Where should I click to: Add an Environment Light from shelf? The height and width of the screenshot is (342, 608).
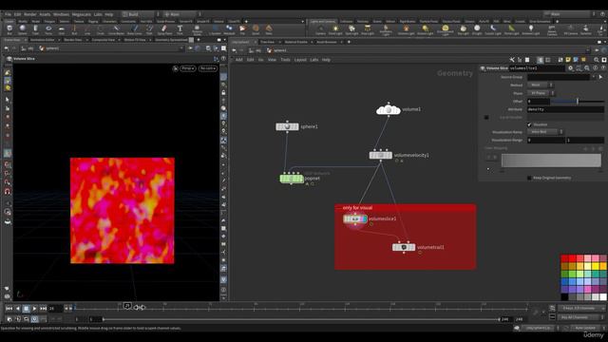pyautogui.click(x=446, y=29)
